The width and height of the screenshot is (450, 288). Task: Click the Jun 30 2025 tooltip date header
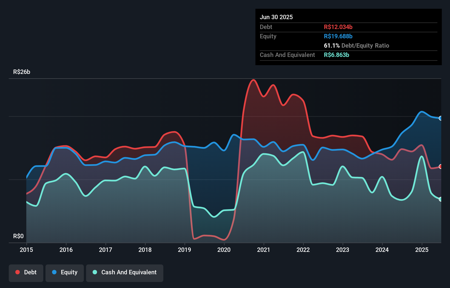click(276, 17)
